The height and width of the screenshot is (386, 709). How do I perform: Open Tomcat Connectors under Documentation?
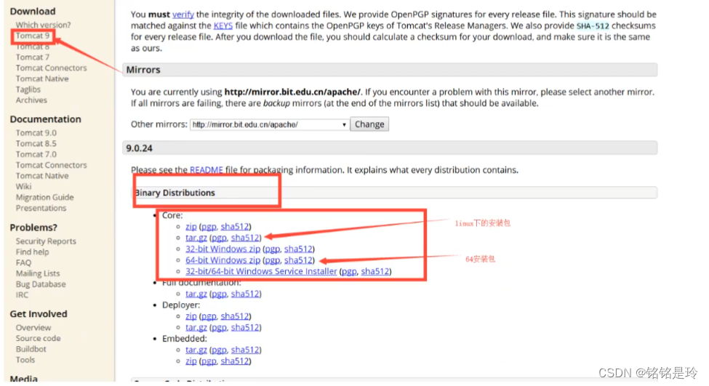[51, 166]
